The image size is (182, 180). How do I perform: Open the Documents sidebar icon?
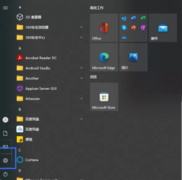[x=5, y=133]
